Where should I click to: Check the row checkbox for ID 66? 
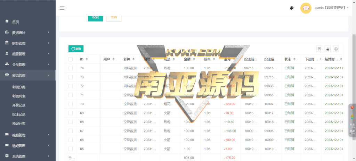point(71,140)
